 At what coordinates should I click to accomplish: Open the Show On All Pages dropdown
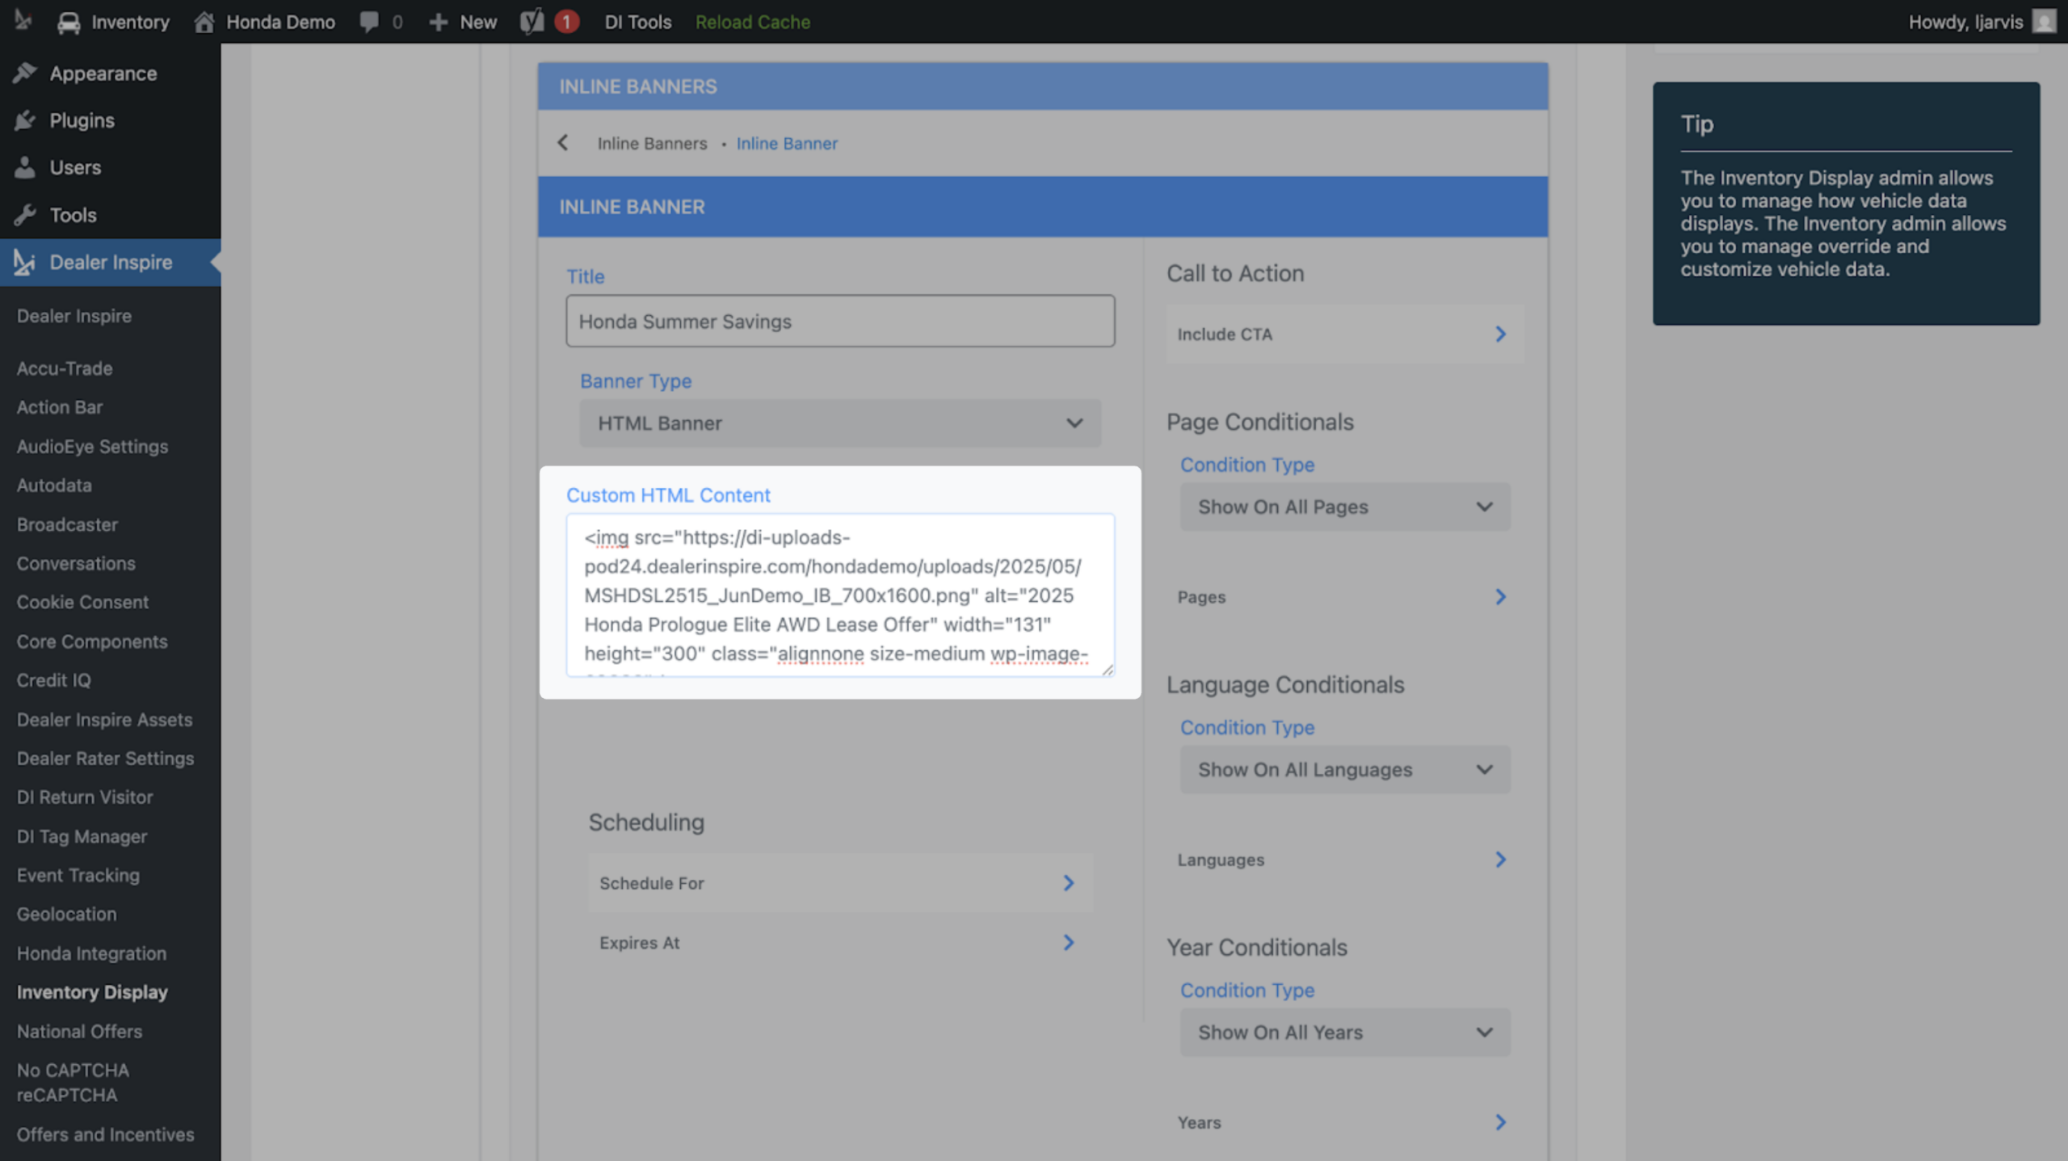pos(1345,507)
